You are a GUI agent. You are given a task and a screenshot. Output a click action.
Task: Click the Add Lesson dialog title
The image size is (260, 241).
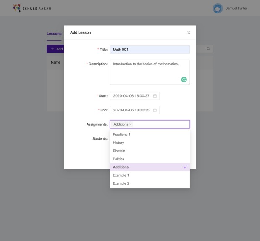[80, 32]
